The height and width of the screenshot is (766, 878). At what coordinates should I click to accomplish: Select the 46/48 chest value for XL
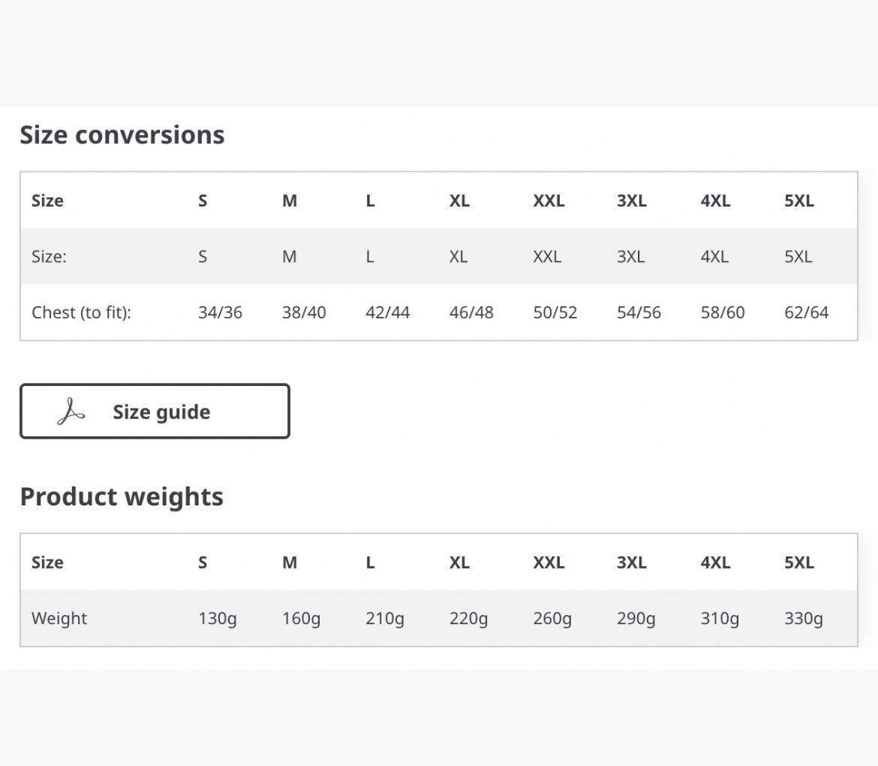[471, 312]
